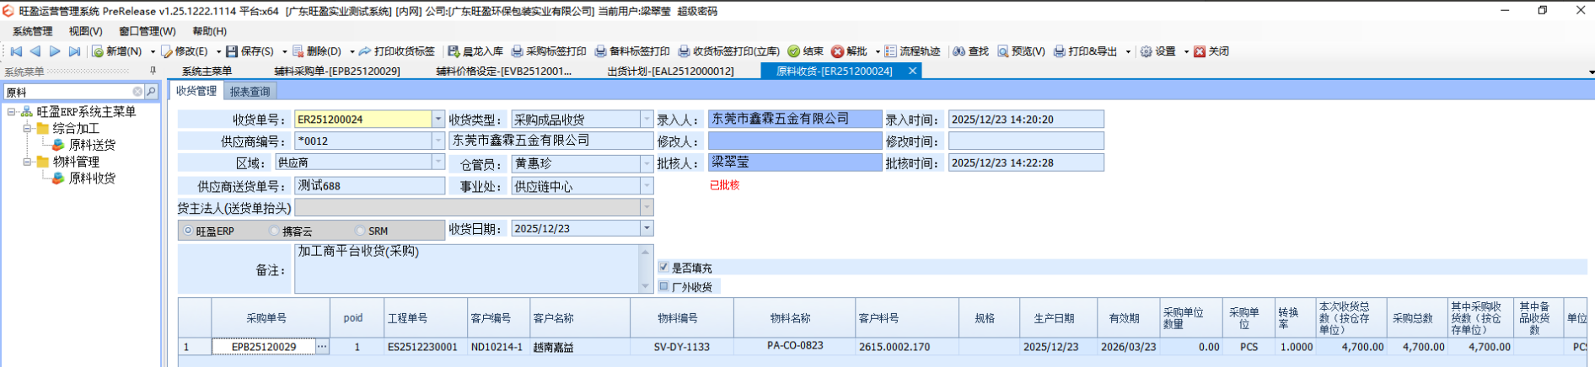Image resolution: width=1595 pixels, height=367 pixels.
Task: Click 打印&导出 print export button
Action: 1086,51
